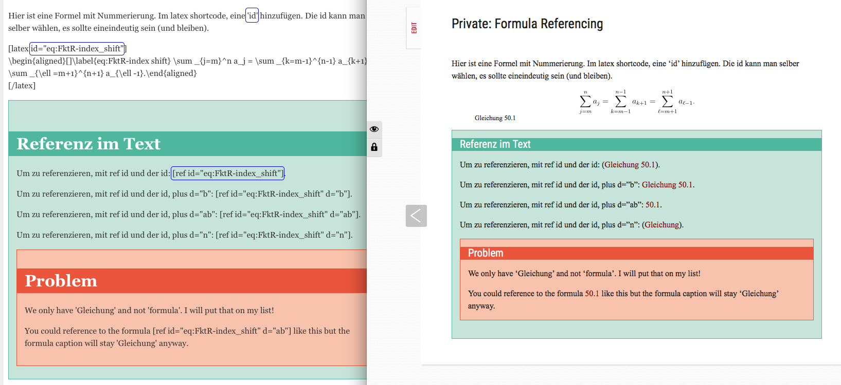Image resolution: width=841 pixels, height=385 pixels.
Task: Click 'Private: Formula Referencing' page title
Action: (527, 24)
